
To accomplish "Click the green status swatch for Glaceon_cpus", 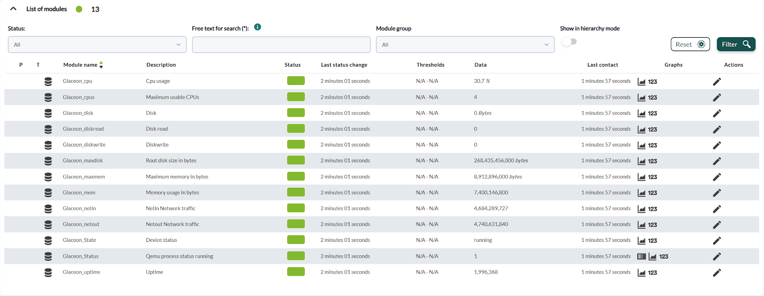I will [296, 97].
